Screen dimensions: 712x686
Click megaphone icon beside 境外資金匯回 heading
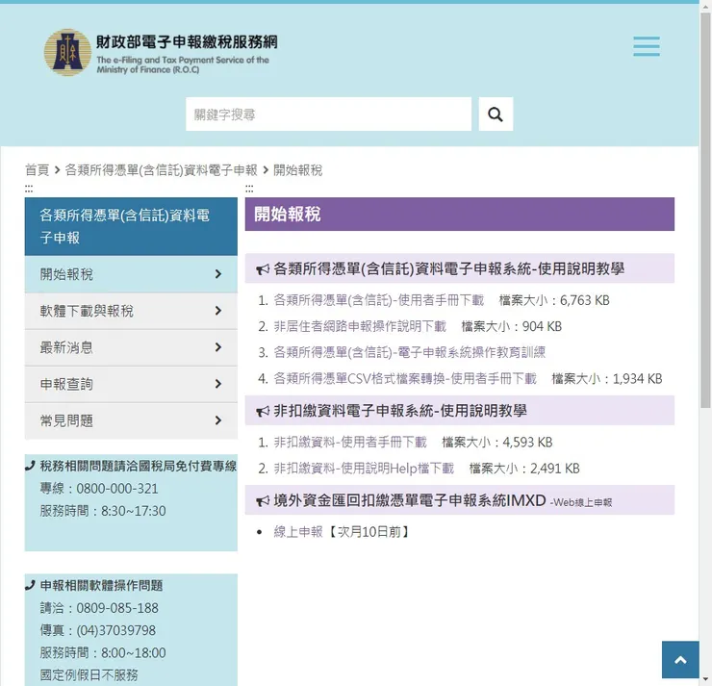pyautogui.click(x=263, y=501)
